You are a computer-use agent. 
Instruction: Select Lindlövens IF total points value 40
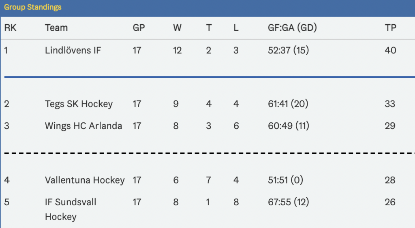click(390, 50)
